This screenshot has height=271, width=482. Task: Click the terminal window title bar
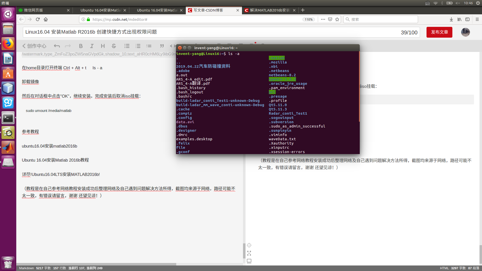point(268,48)
